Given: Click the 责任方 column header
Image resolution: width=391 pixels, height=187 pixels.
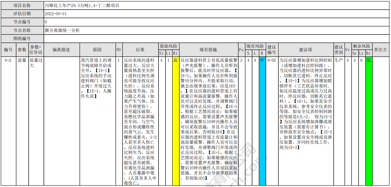Looking at the screenshot, I should point(381,50).
